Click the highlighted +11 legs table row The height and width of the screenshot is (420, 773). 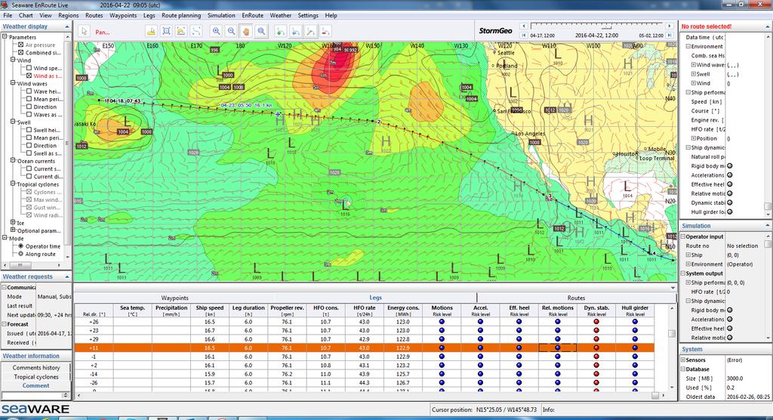pos(365,348)
